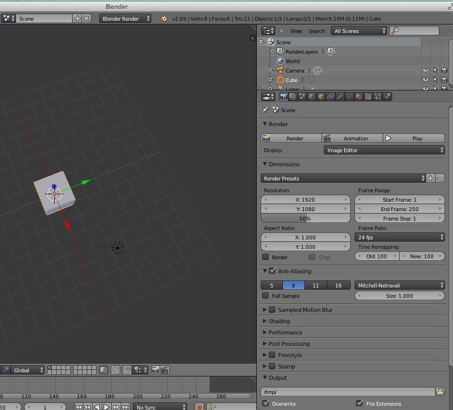Expand the Post Processing panel
This screenshot has height=410, width=453.
coord(264,344)
